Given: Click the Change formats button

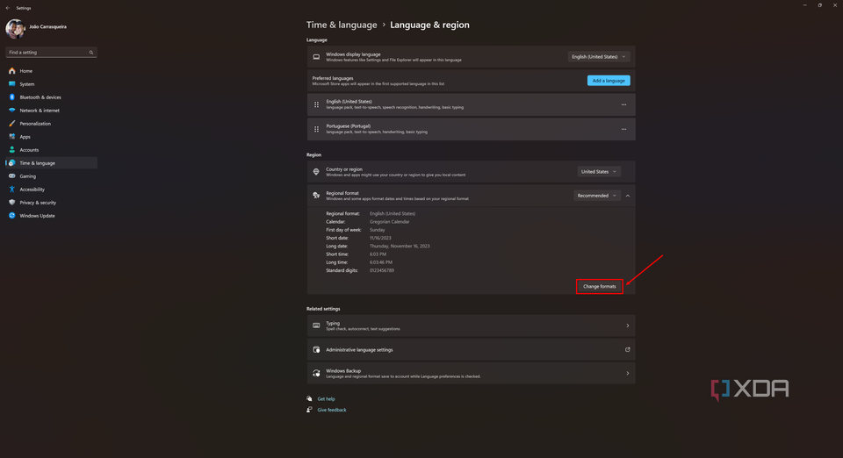Looking at the screenshot, I should tap(600, 286).
